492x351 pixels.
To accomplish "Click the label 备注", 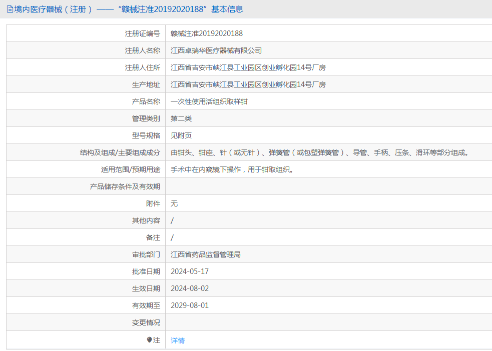I will pyautogui.click(x=153, y=237).
